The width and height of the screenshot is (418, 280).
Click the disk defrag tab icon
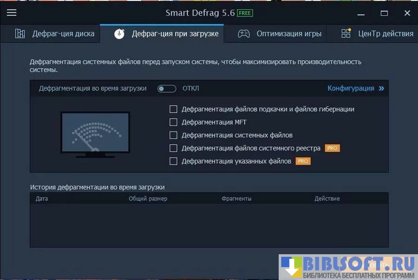(x=20, y=34)
